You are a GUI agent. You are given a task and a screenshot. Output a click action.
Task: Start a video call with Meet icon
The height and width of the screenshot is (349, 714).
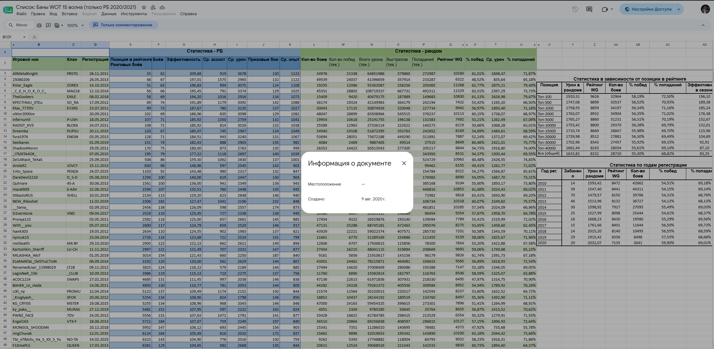pos(605,9)
